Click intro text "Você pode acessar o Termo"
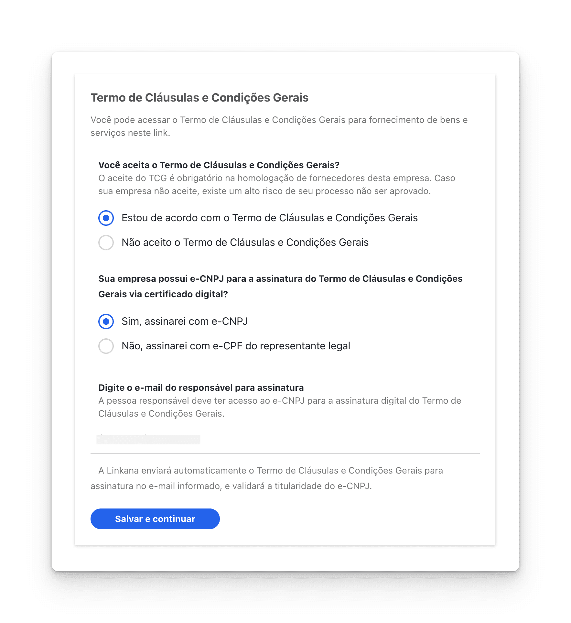 pos(279,126)
